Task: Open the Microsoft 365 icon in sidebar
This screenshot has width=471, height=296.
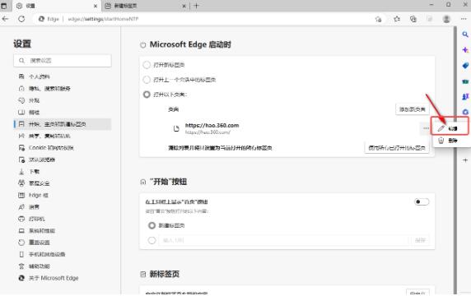Action: point(465,112)
